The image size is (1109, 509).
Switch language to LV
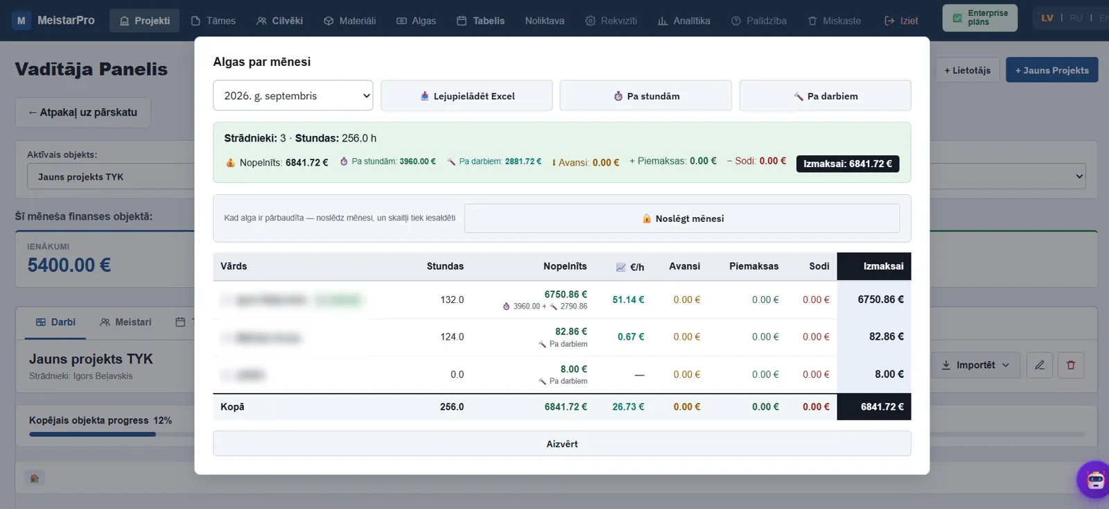click(1047, 18)
